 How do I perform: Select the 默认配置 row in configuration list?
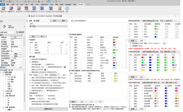click(x=48, y=26)
